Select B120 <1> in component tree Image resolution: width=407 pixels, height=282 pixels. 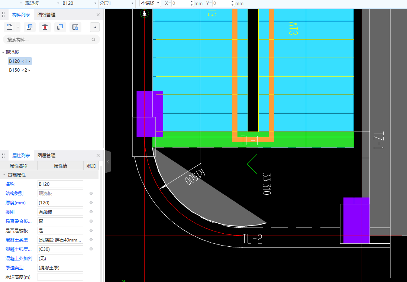tap(20, 61)
